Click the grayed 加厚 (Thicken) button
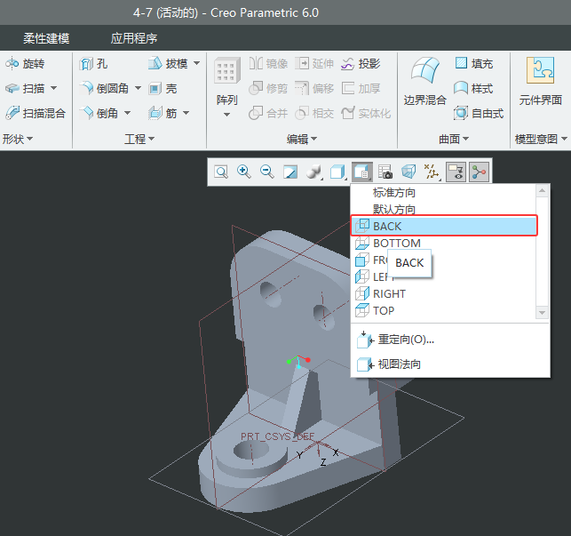 click(x=361, y=88)
